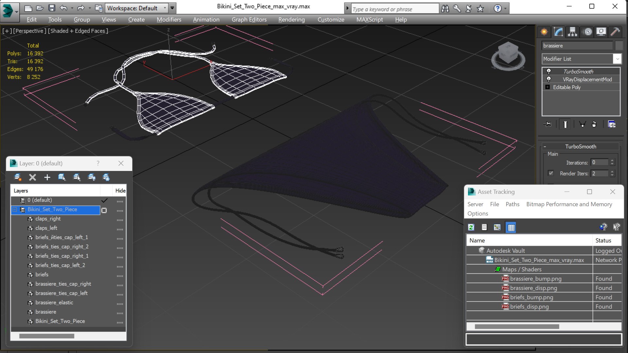This screenshot has width=628, height=353.
Task: Click Highlight Selected Objects' Layers icon
Action: pos(77,177)
